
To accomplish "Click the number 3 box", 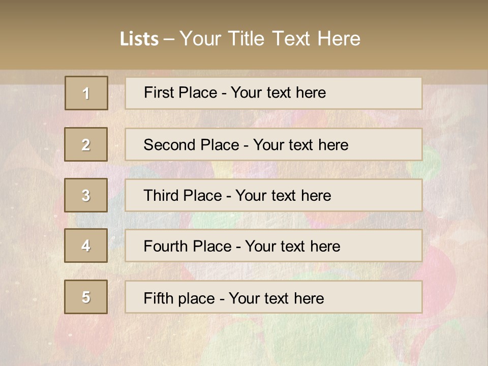I will tap(86, 195).
